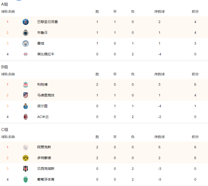Click the Borussia Dortmund BVB logo

pyautogui.click(x=26, y=158)
